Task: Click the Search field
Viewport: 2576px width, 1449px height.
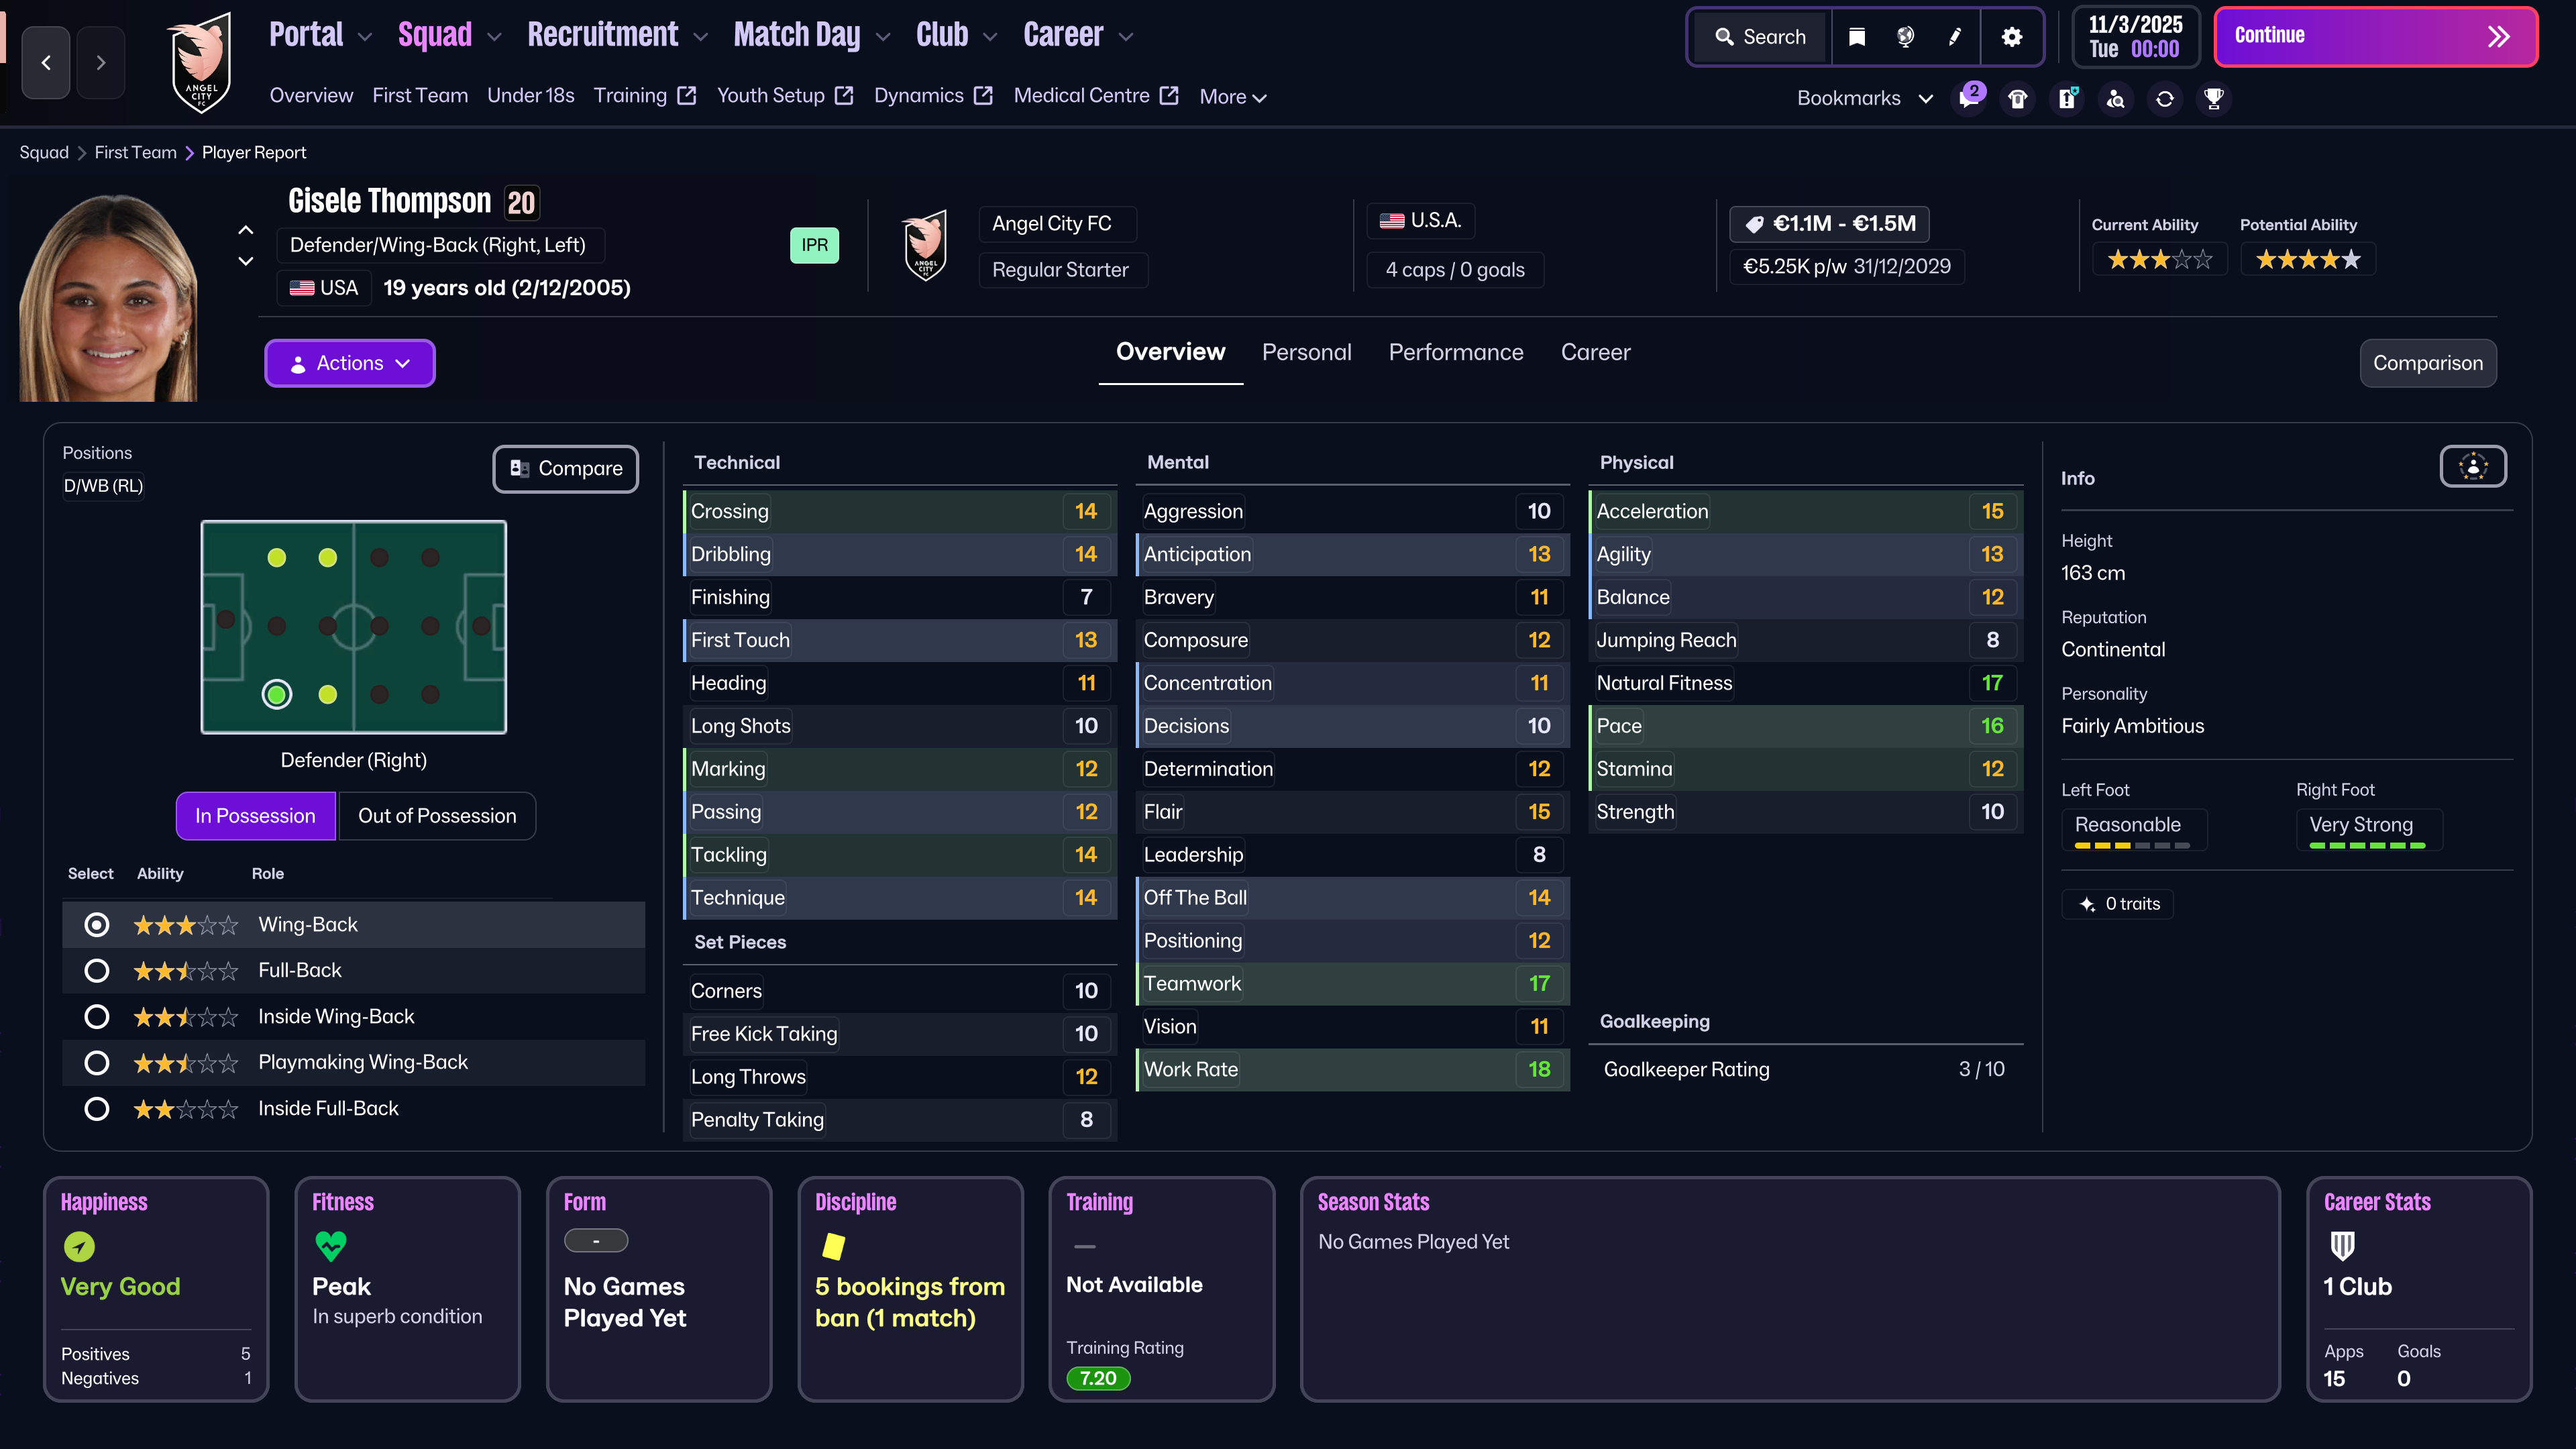Action: pyautogui.click(x=1761, y=37)
